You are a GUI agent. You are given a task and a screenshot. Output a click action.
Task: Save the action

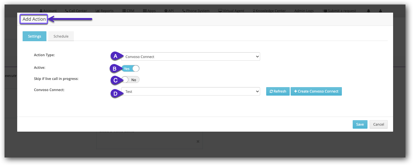[360, 124]
